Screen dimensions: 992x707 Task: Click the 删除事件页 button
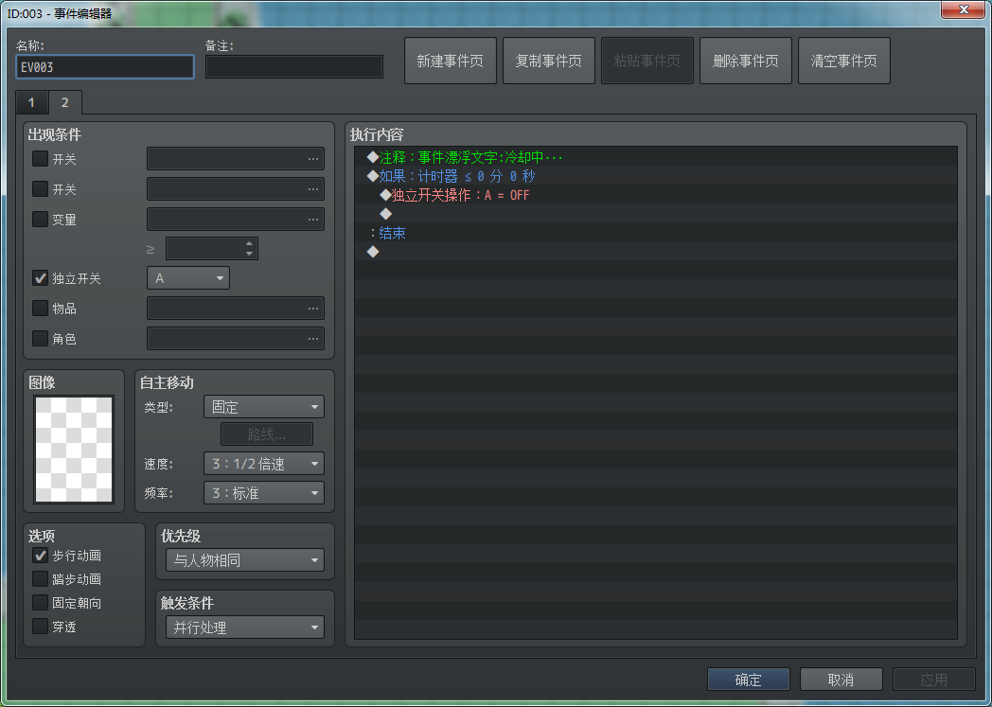pos(745,61)
